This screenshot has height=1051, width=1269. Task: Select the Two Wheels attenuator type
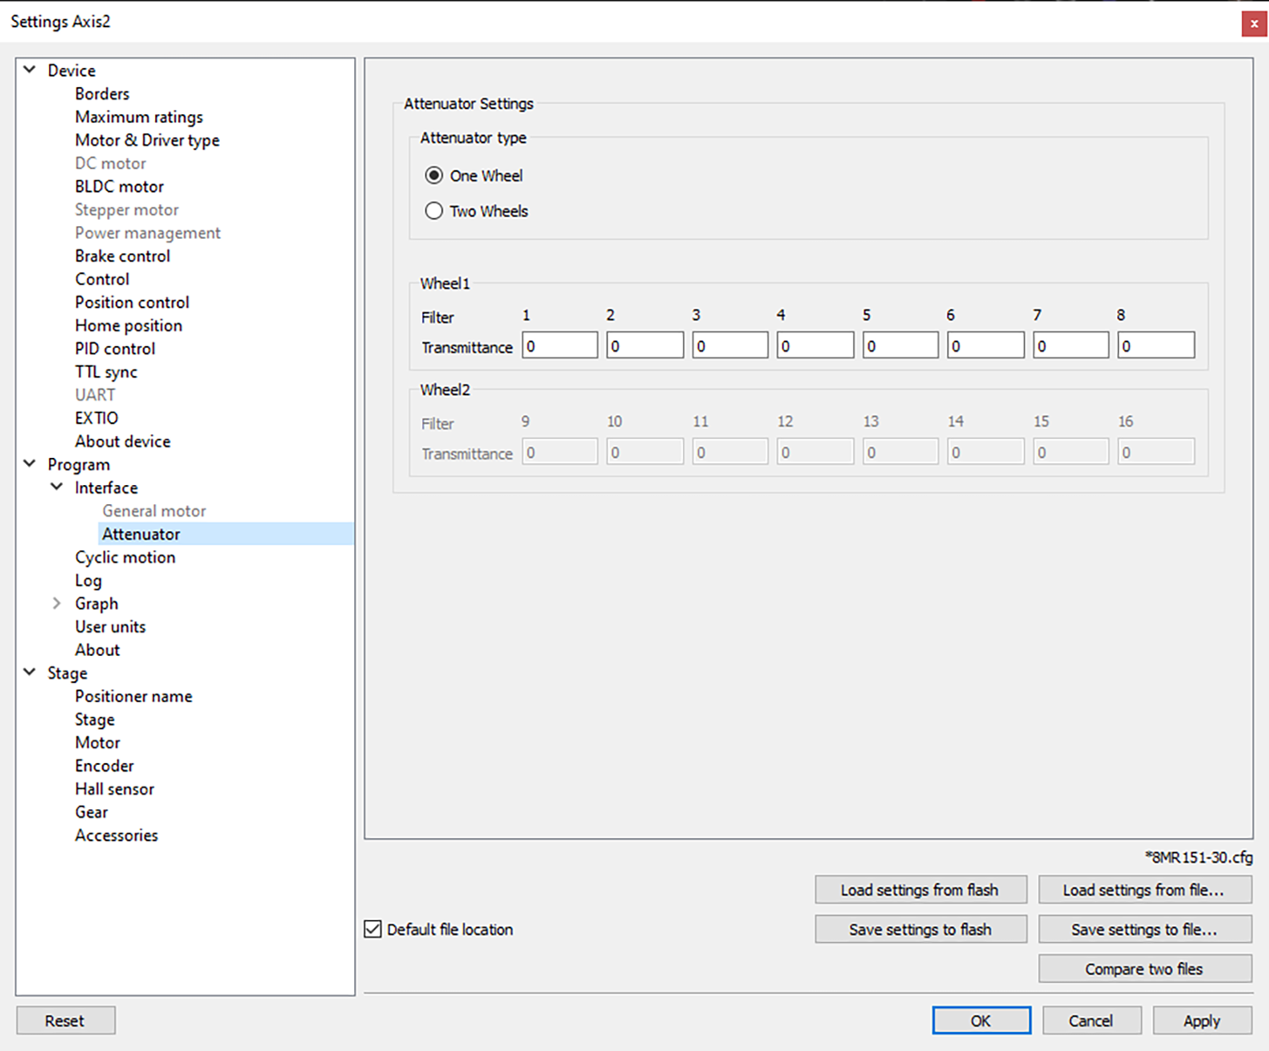click(433, 211)
